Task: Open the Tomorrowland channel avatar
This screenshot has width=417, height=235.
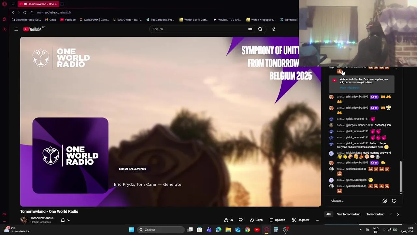Action: tap(24, 220)
